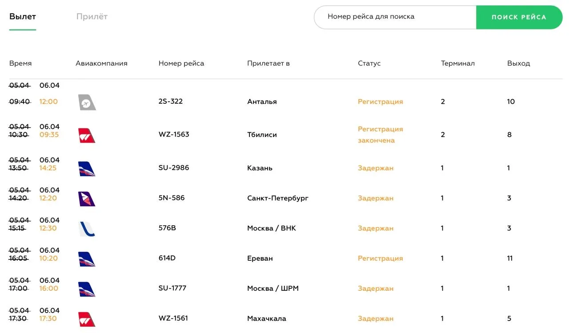Select the Анталья destination
This screenshot has height=333, width=569.
[262, 102]
